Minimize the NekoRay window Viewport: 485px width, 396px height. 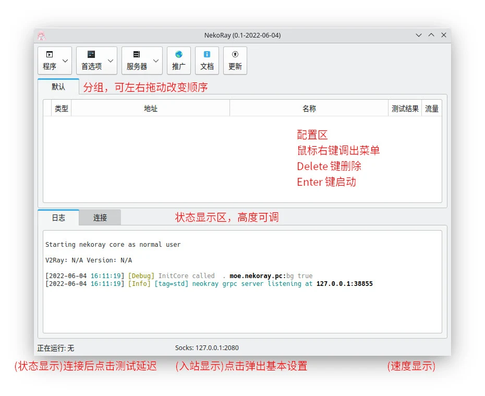[418, 35]
